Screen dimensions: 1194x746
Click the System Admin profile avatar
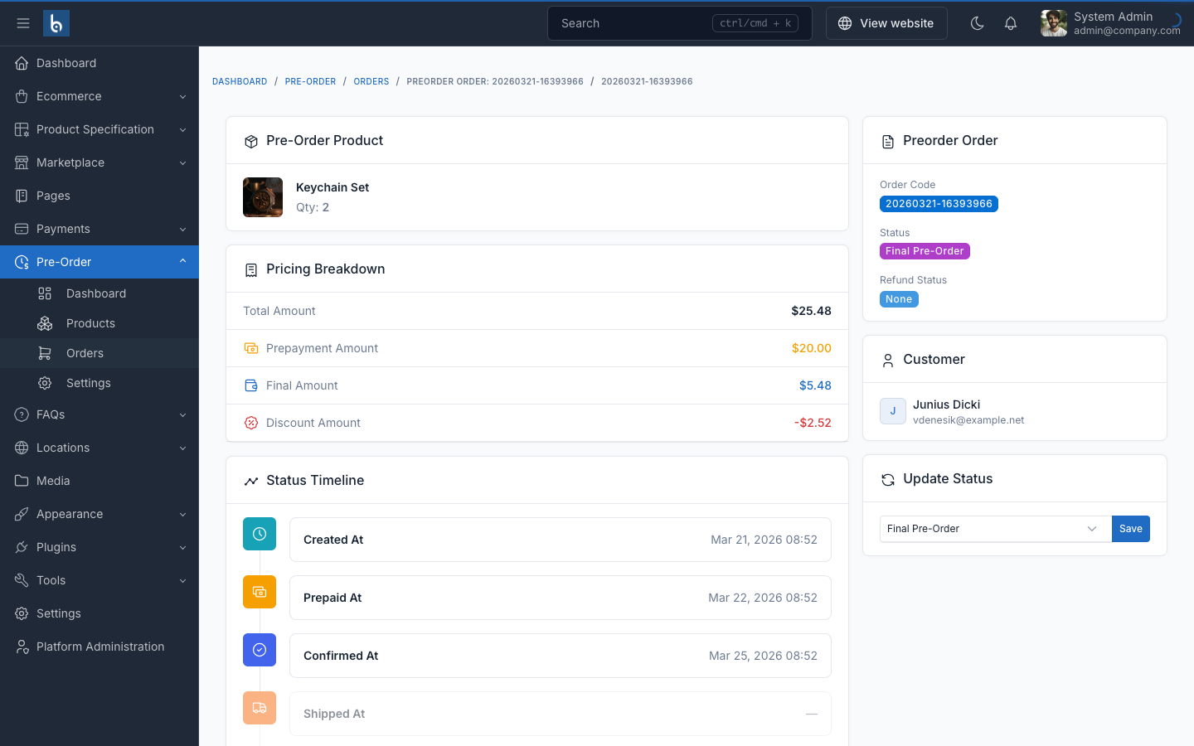[1054, 23]
